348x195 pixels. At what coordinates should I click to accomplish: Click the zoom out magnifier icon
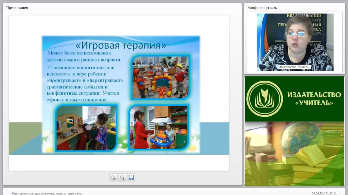[x=122, y=177]
